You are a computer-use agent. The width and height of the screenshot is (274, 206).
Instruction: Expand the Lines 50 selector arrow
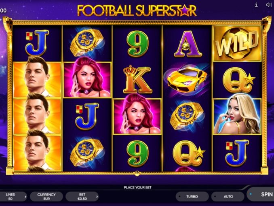click(x=25, y=197)
